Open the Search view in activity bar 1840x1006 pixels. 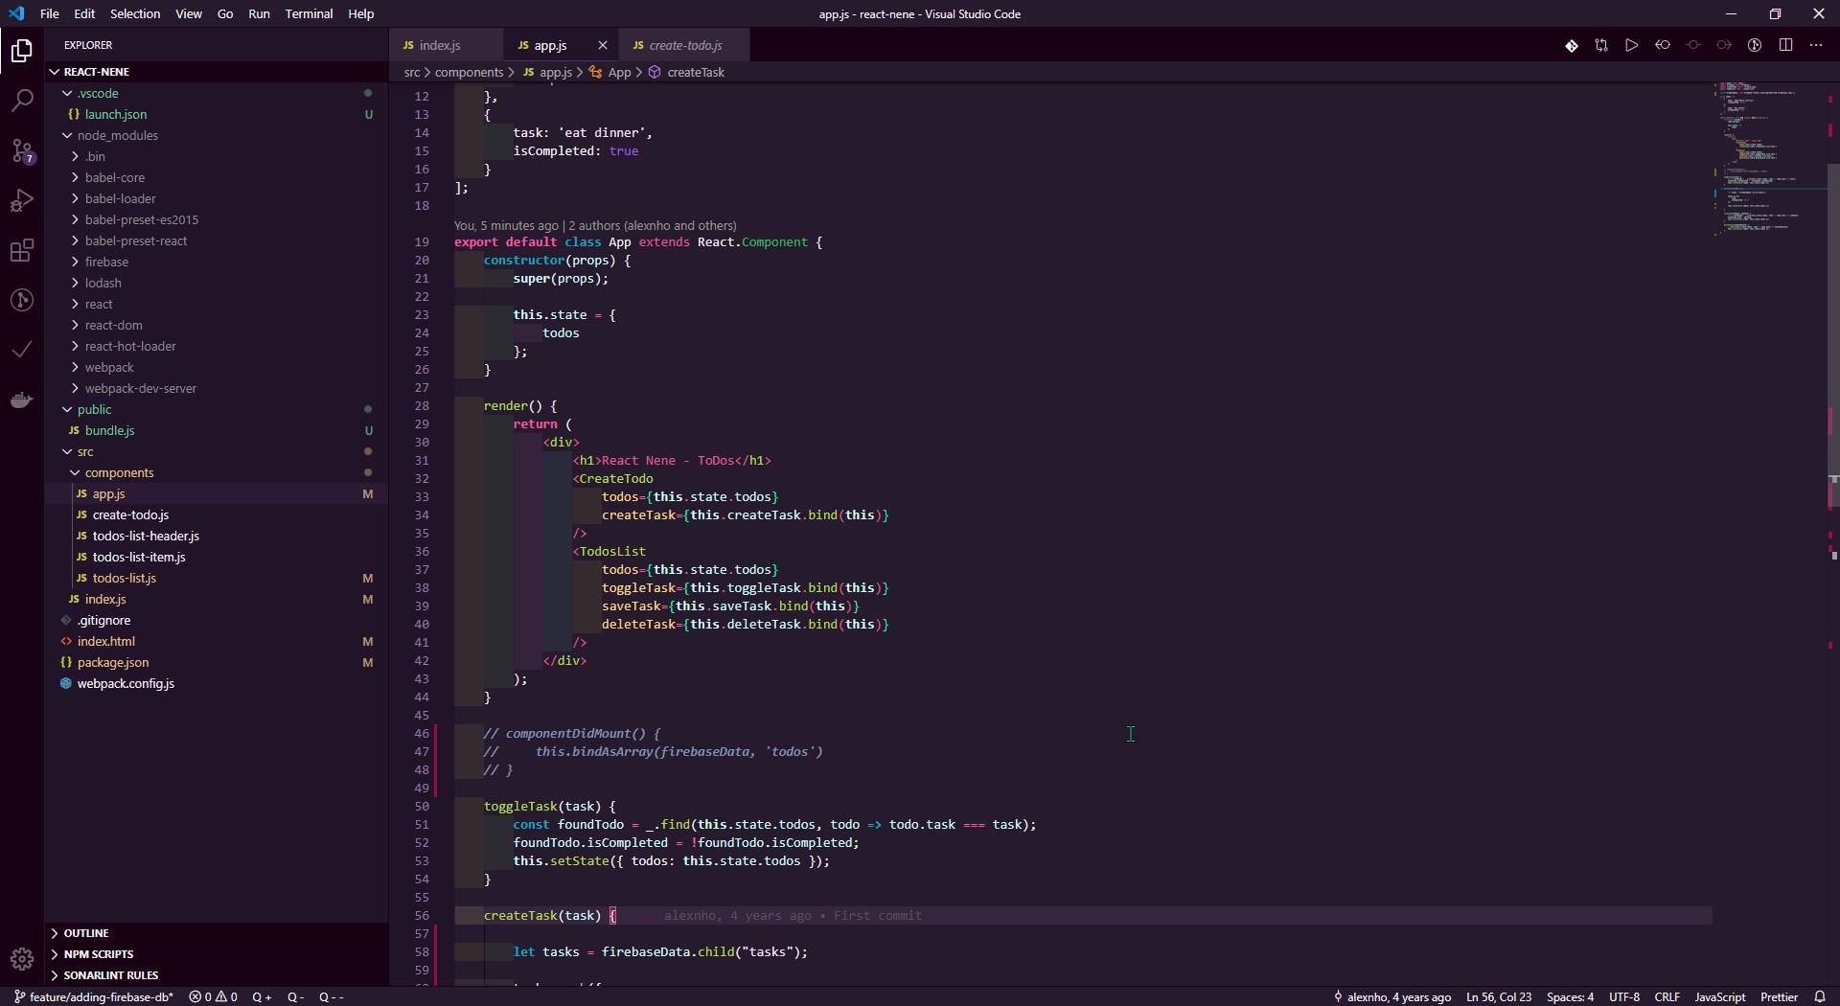point(21,101)
